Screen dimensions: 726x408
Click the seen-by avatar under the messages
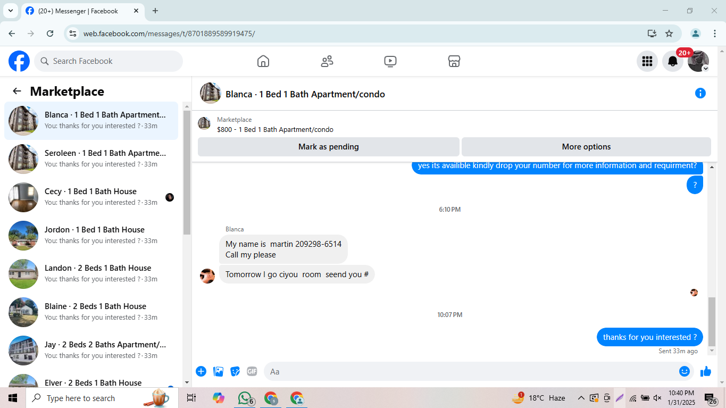pyautogui.click(x=694, y=293)
